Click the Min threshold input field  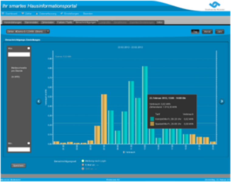coord(19,149)
